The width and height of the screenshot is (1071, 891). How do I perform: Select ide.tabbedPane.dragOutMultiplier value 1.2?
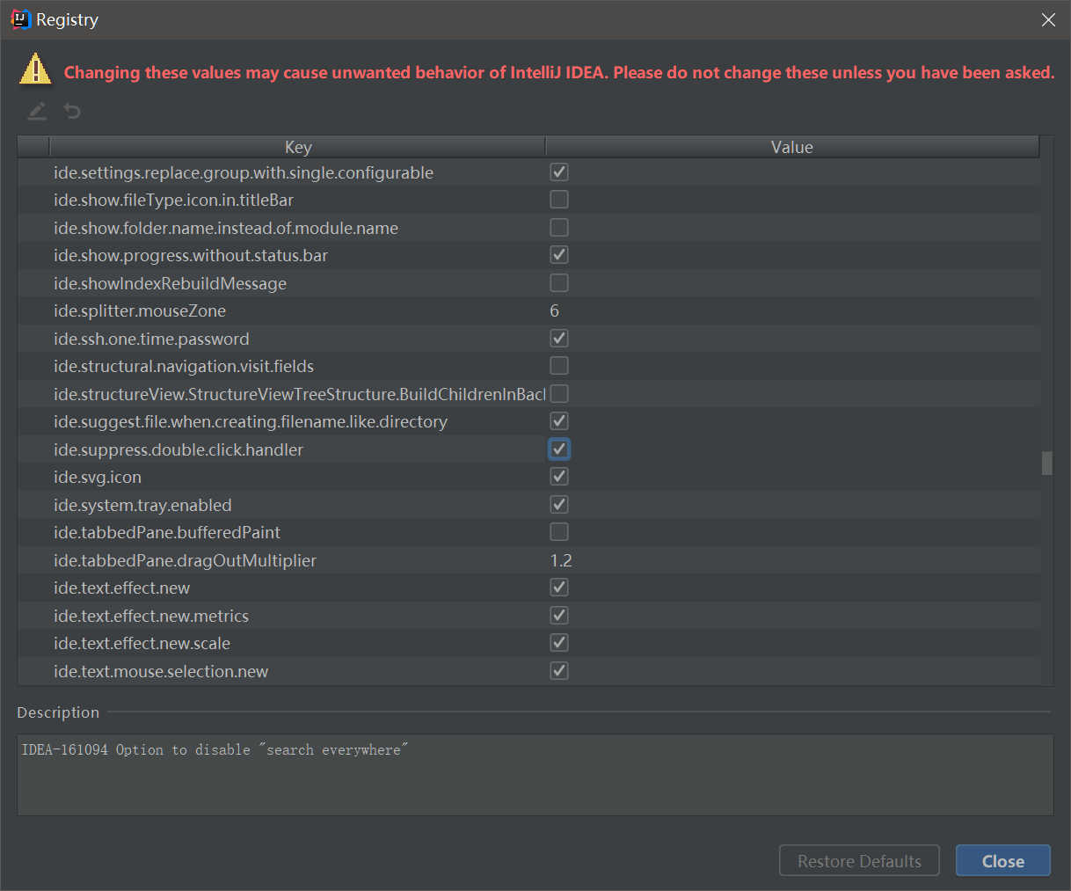point(561,560)
